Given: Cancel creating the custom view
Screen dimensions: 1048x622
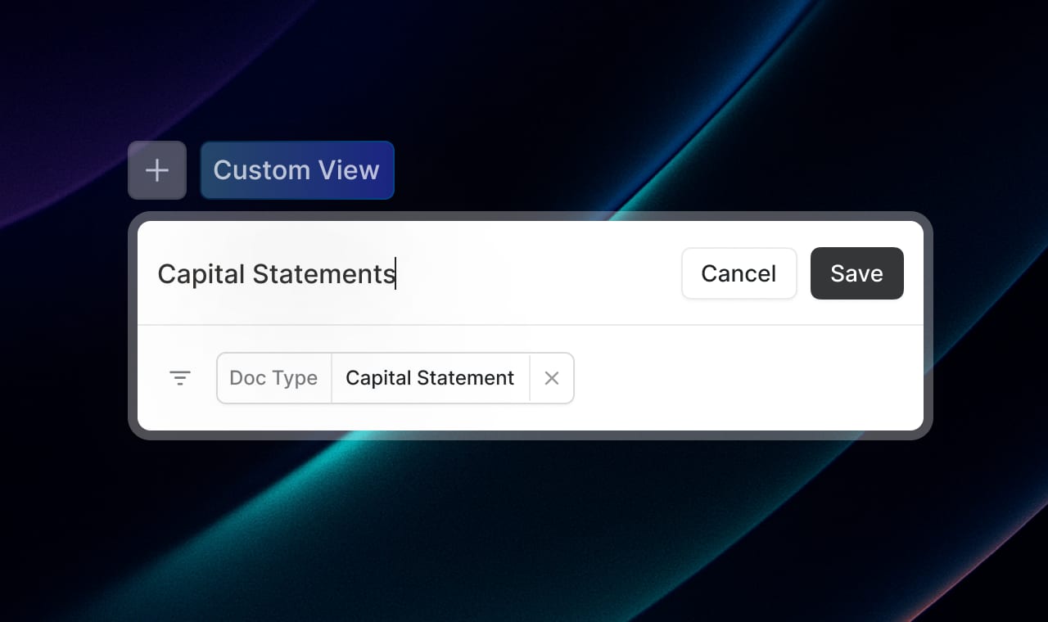Looking at the screenshot, I should point(739,273).
